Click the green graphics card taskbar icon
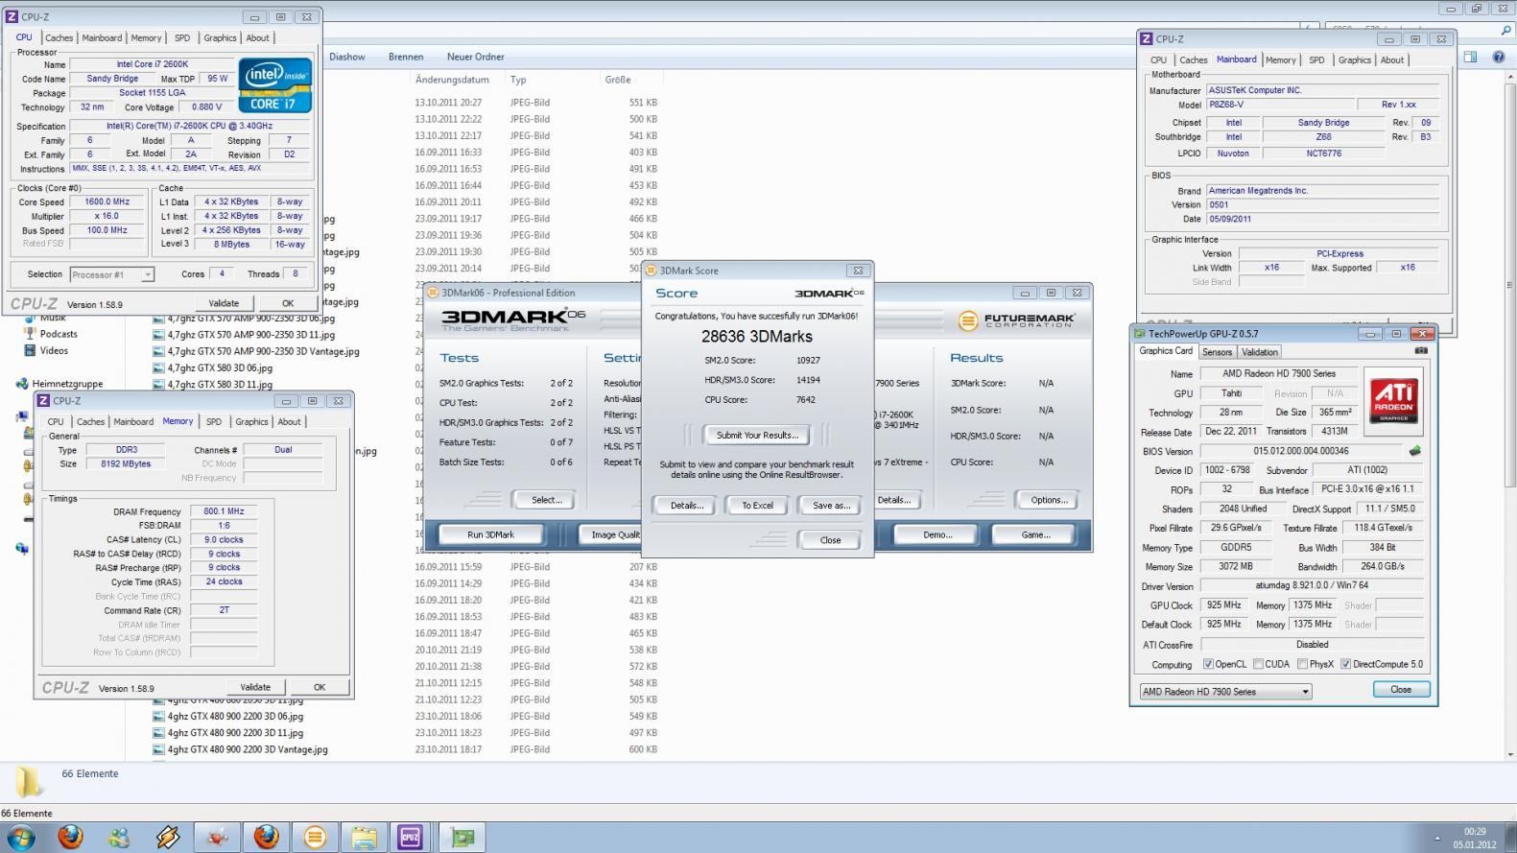Screen dimensions: 1517x853 (462, 837)
